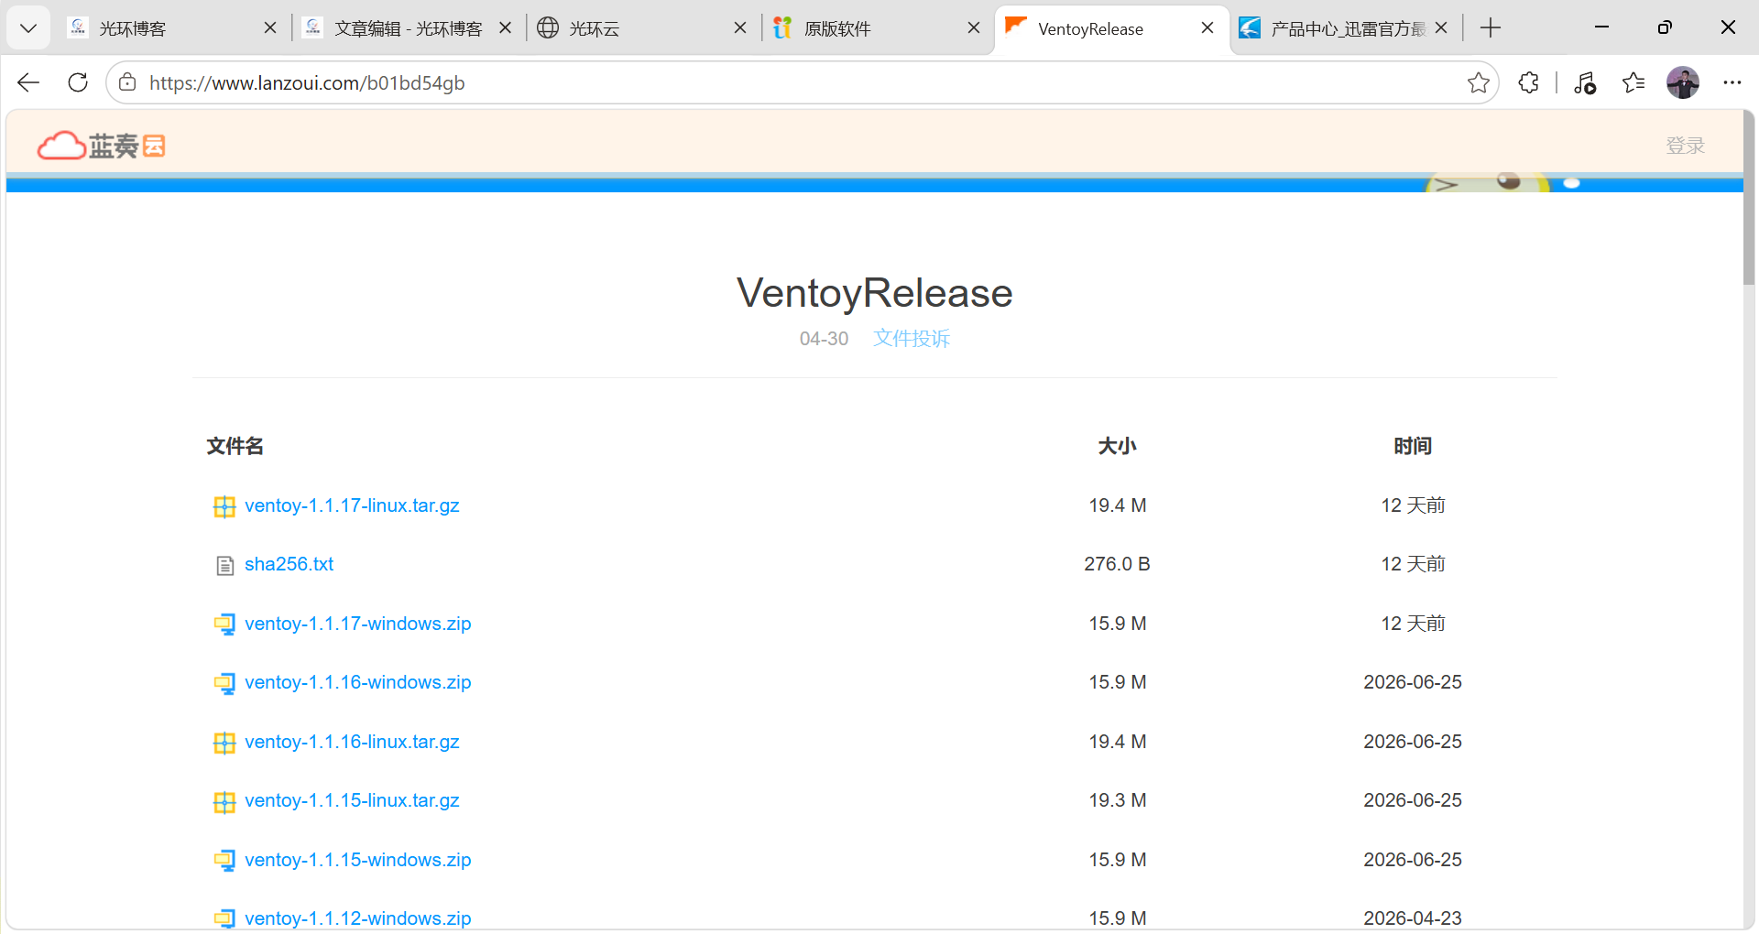Click the 登录 login link

1685,146
